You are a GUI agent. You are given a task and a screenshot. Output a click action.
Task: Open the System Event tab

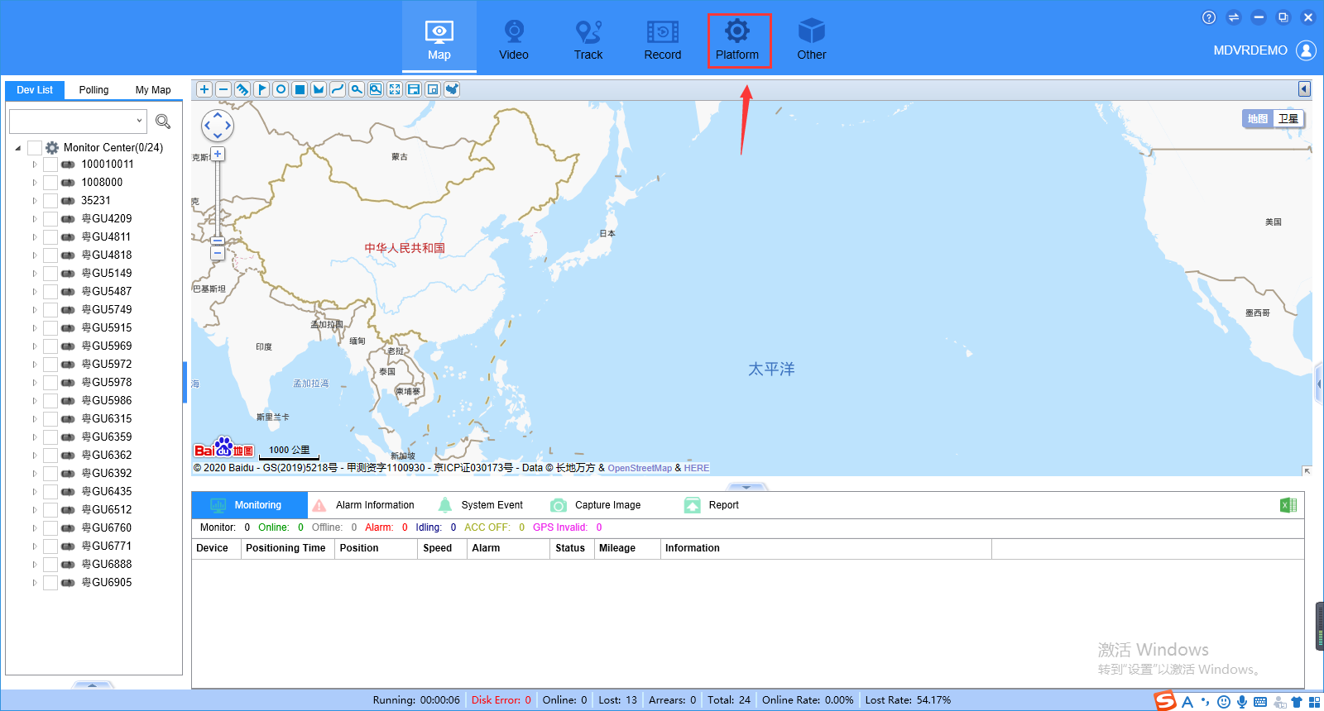coord(480,505)
